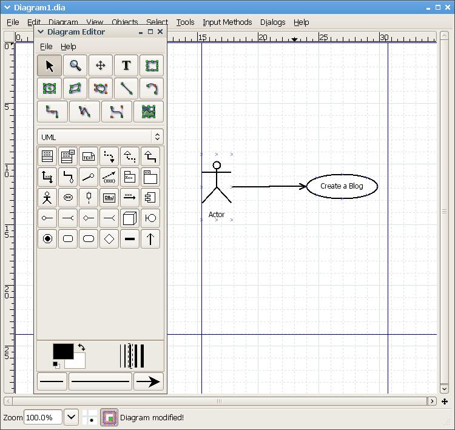Choose a line width from the width selector
Viewport: 455px width, 430px height.
pyautogui.click(x=132, y=356)
